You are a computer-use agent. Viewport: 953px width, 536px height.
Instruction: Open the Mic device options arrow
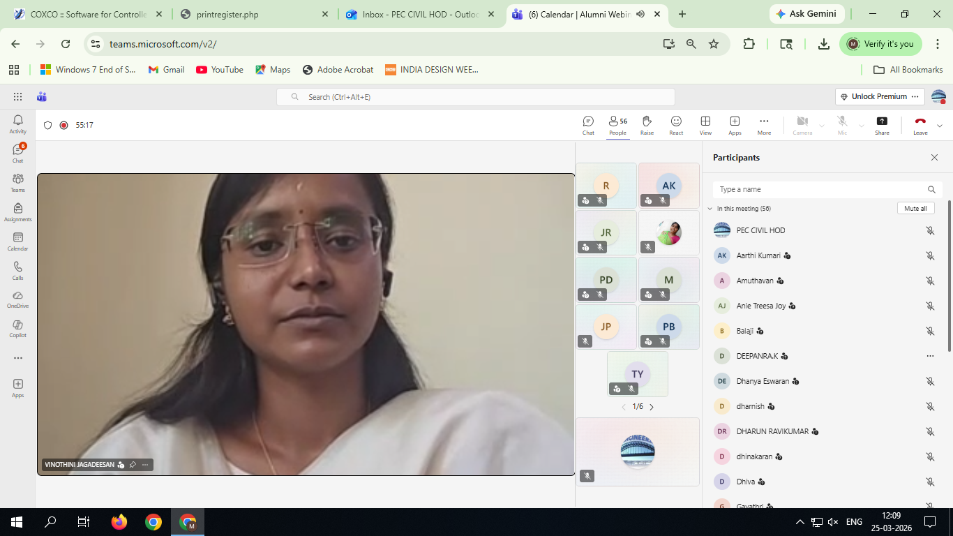point(862,126)
